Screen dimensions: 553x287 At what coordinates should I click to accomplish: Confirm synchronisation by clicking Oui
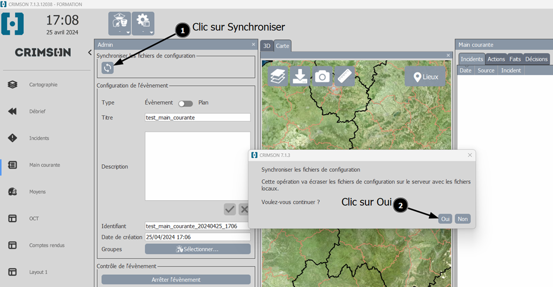445,219
